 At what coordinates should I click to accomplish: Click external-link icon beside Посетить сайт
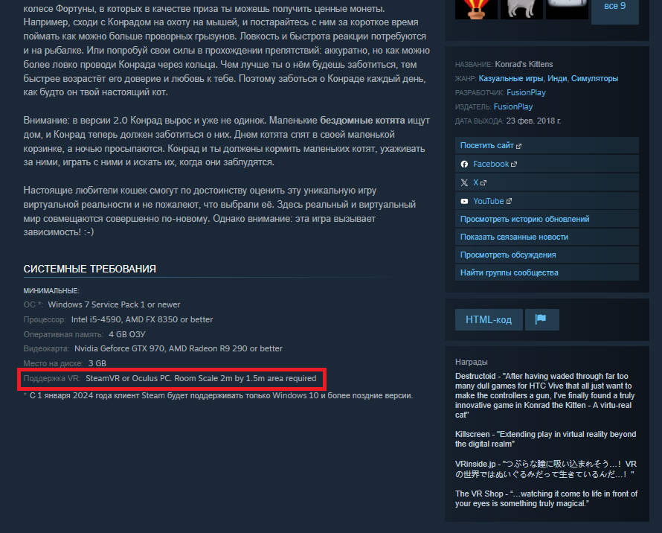point(518,146)
